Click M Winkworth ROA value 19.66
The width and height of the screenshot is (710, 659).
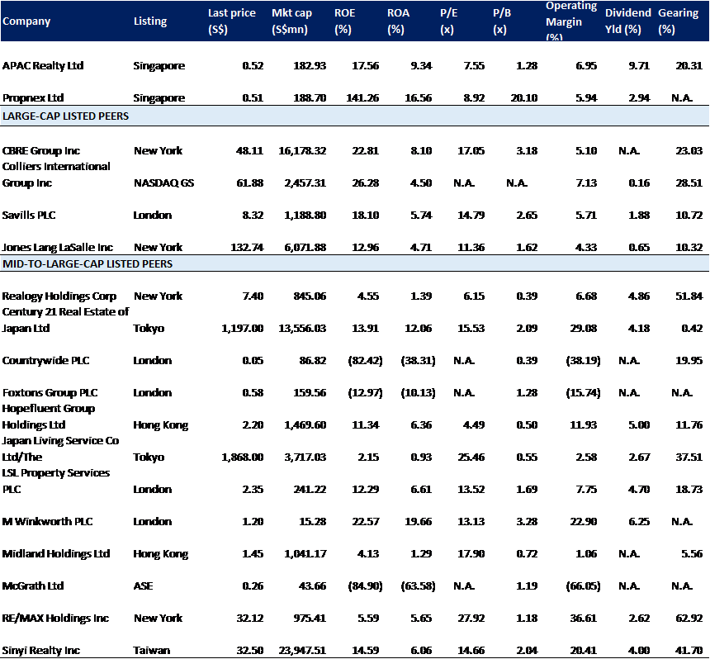(419, 522)
